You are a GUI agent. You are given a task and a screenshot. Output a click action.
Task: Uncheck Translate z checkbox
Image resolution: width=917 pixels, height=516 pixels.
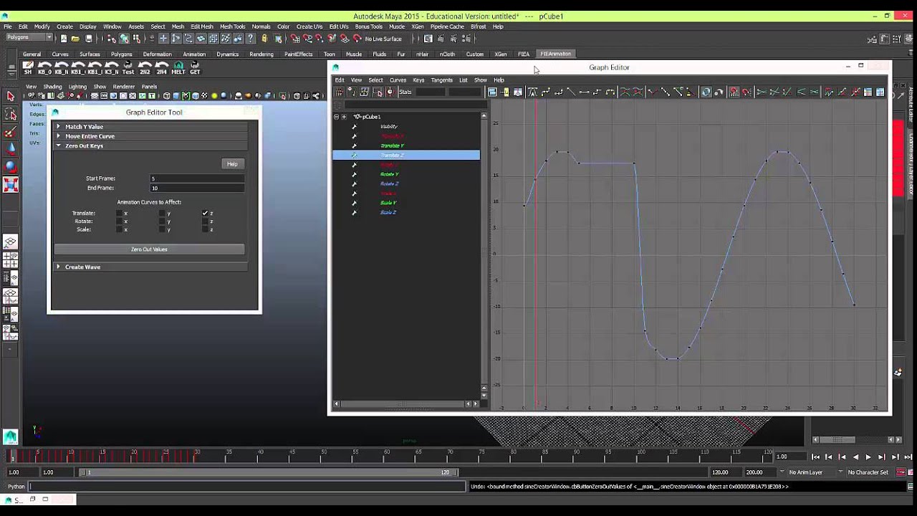coord(205,214)
